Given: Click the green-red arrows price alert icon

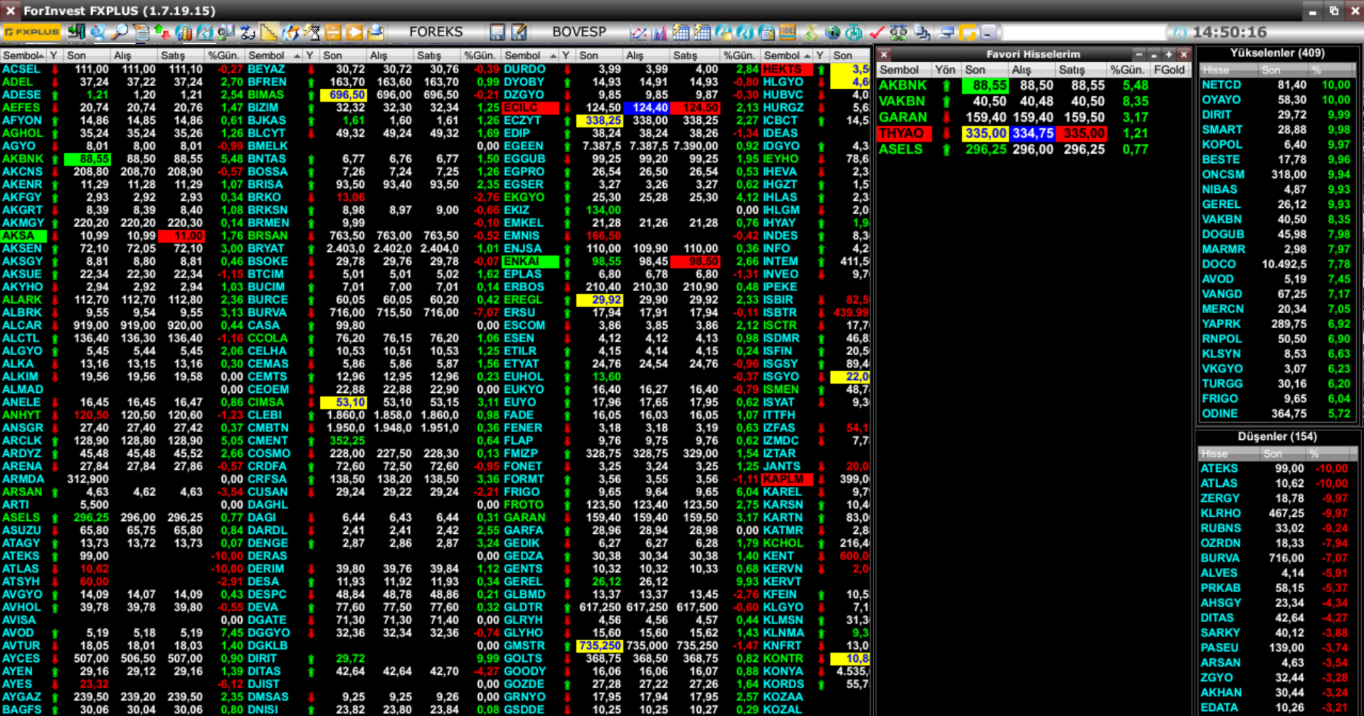Looking at the screenshot, I should coord(162,32).
